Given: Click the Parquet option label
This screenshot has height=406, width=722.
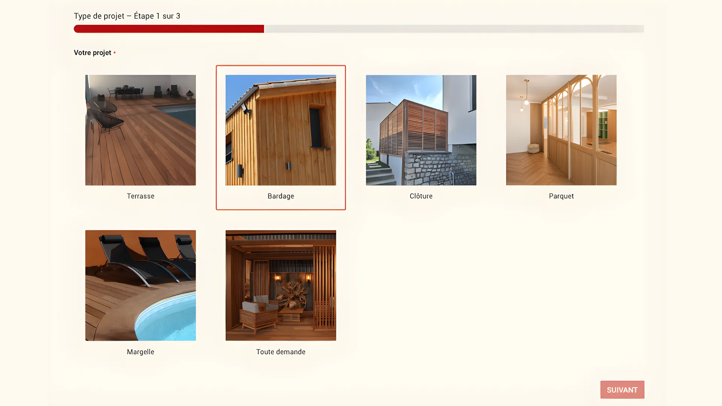Looking at the screenshot, I should coord(561,196).
